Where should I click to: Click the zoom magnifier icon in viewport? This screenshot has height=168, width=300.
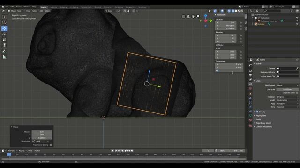click(x=198, y=17)
